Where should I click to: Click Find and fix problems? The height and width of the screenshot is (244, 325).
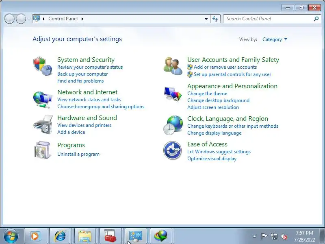(x=80, y=81)
